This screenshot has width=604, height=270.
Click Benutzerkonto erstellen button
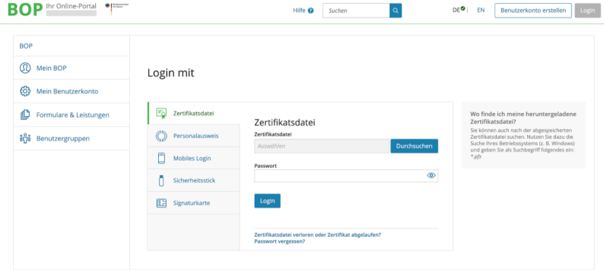tap(533, 10)
